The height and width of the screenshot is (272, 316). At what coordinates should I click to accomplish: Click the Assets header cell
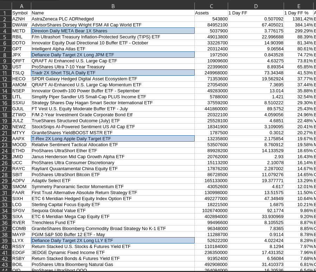pos(211,13)
